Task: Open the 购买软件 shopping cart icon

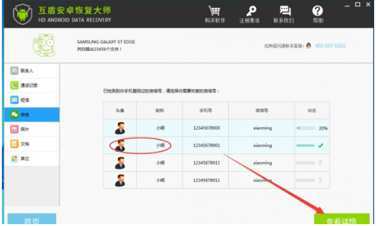Action: (x=215, y=11)
